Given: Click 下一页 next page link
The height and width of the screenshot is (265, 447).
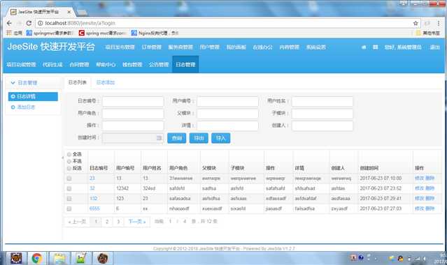Looking at the screenshot, I should point(137,222).
